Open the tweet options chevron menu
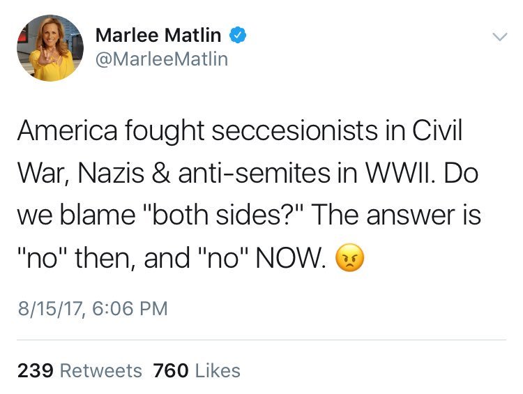This screenshot has height=394, width=523. [x=499, y=37]
